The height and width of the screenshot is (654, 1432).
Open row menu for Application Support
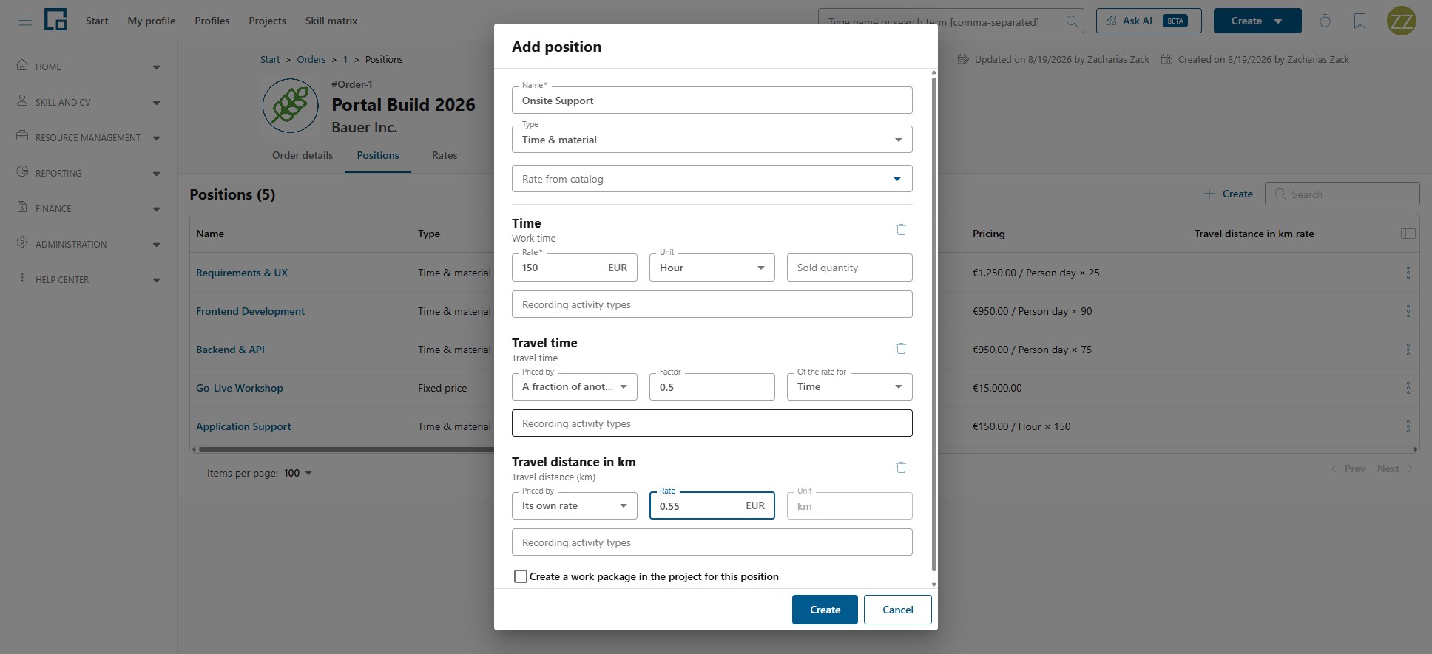[x=1408, y=426]
